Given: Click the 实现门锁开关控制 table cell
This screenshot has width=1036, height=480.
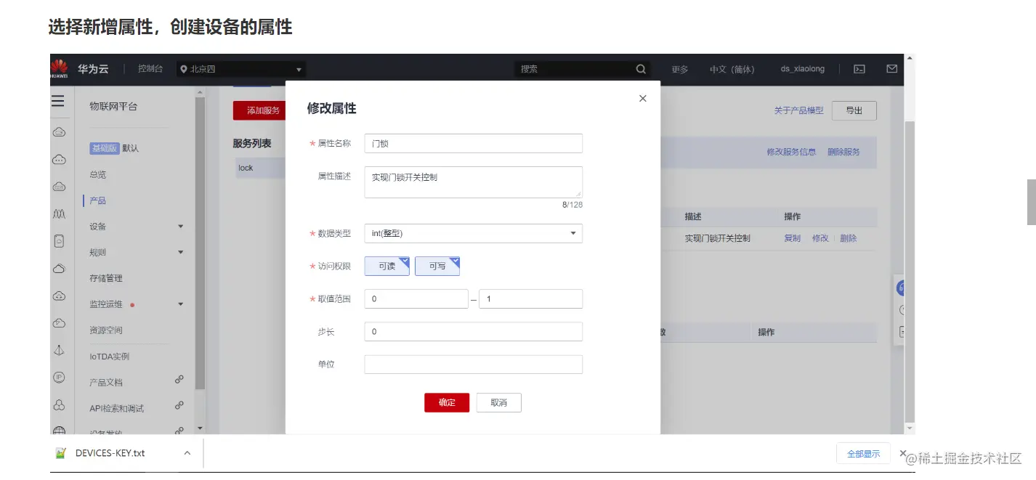Looking at the screenshot, I should (717, 237).
